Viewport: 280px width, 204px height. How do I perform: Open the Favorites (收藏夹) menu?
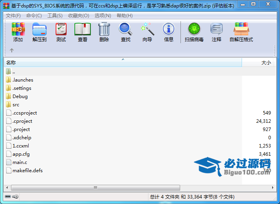click(79, 16)
